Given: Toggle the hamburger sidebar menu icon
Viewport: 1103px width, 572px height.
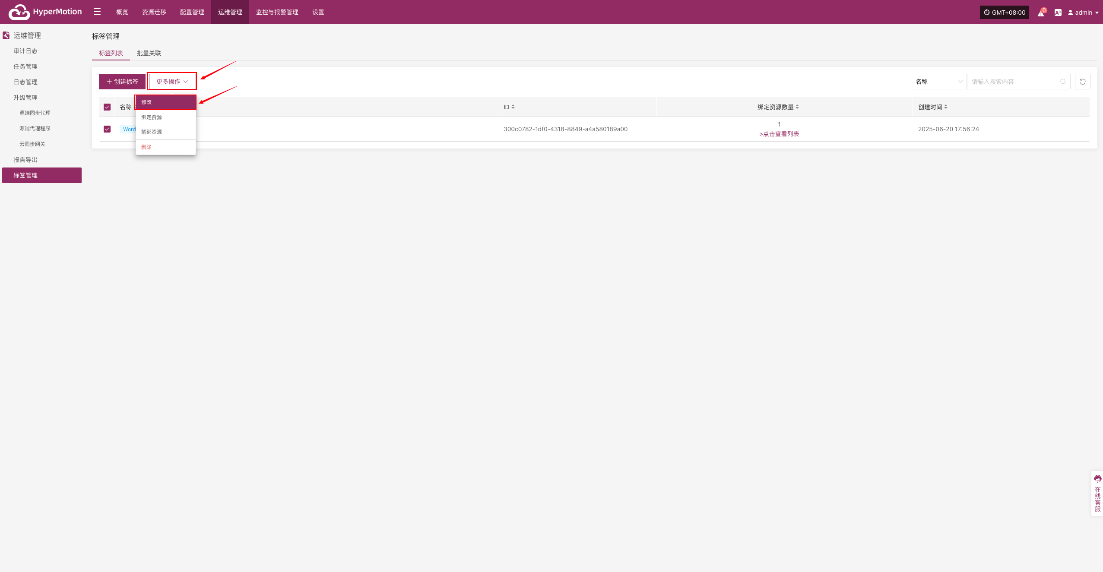Looking at the screenshot, I should pyautogui.click(x=97, y=12).
